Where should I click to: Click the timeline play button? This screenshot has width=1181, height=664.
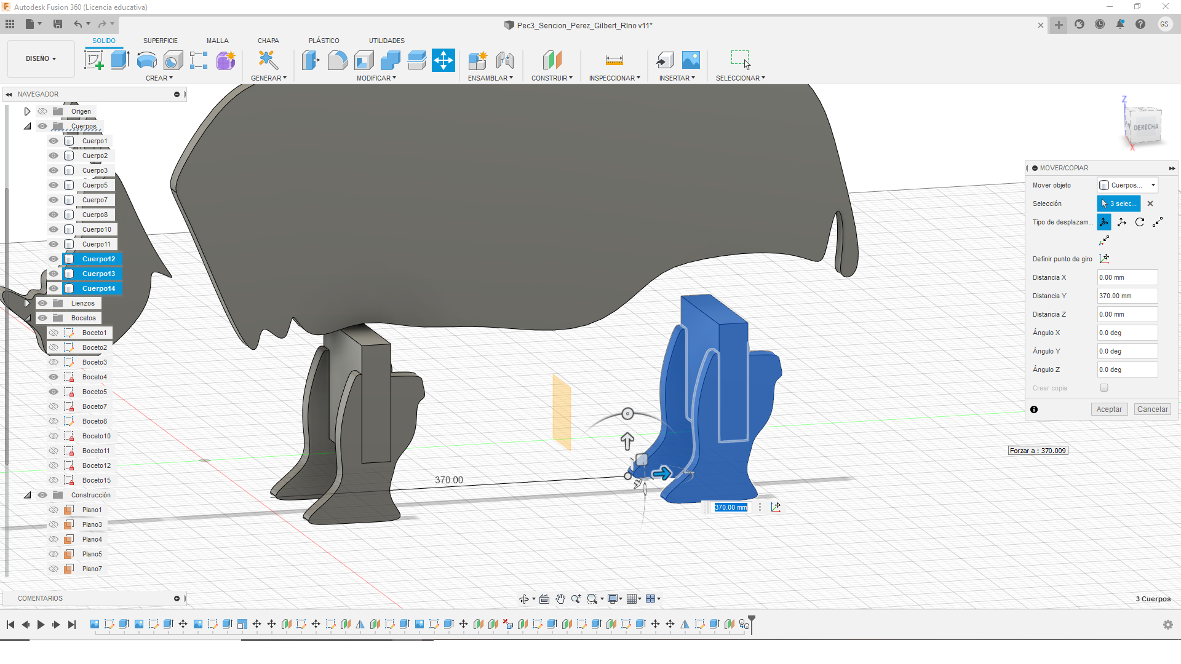(41, 625)
